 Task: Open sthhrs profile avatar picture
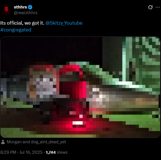click(6, 10)
